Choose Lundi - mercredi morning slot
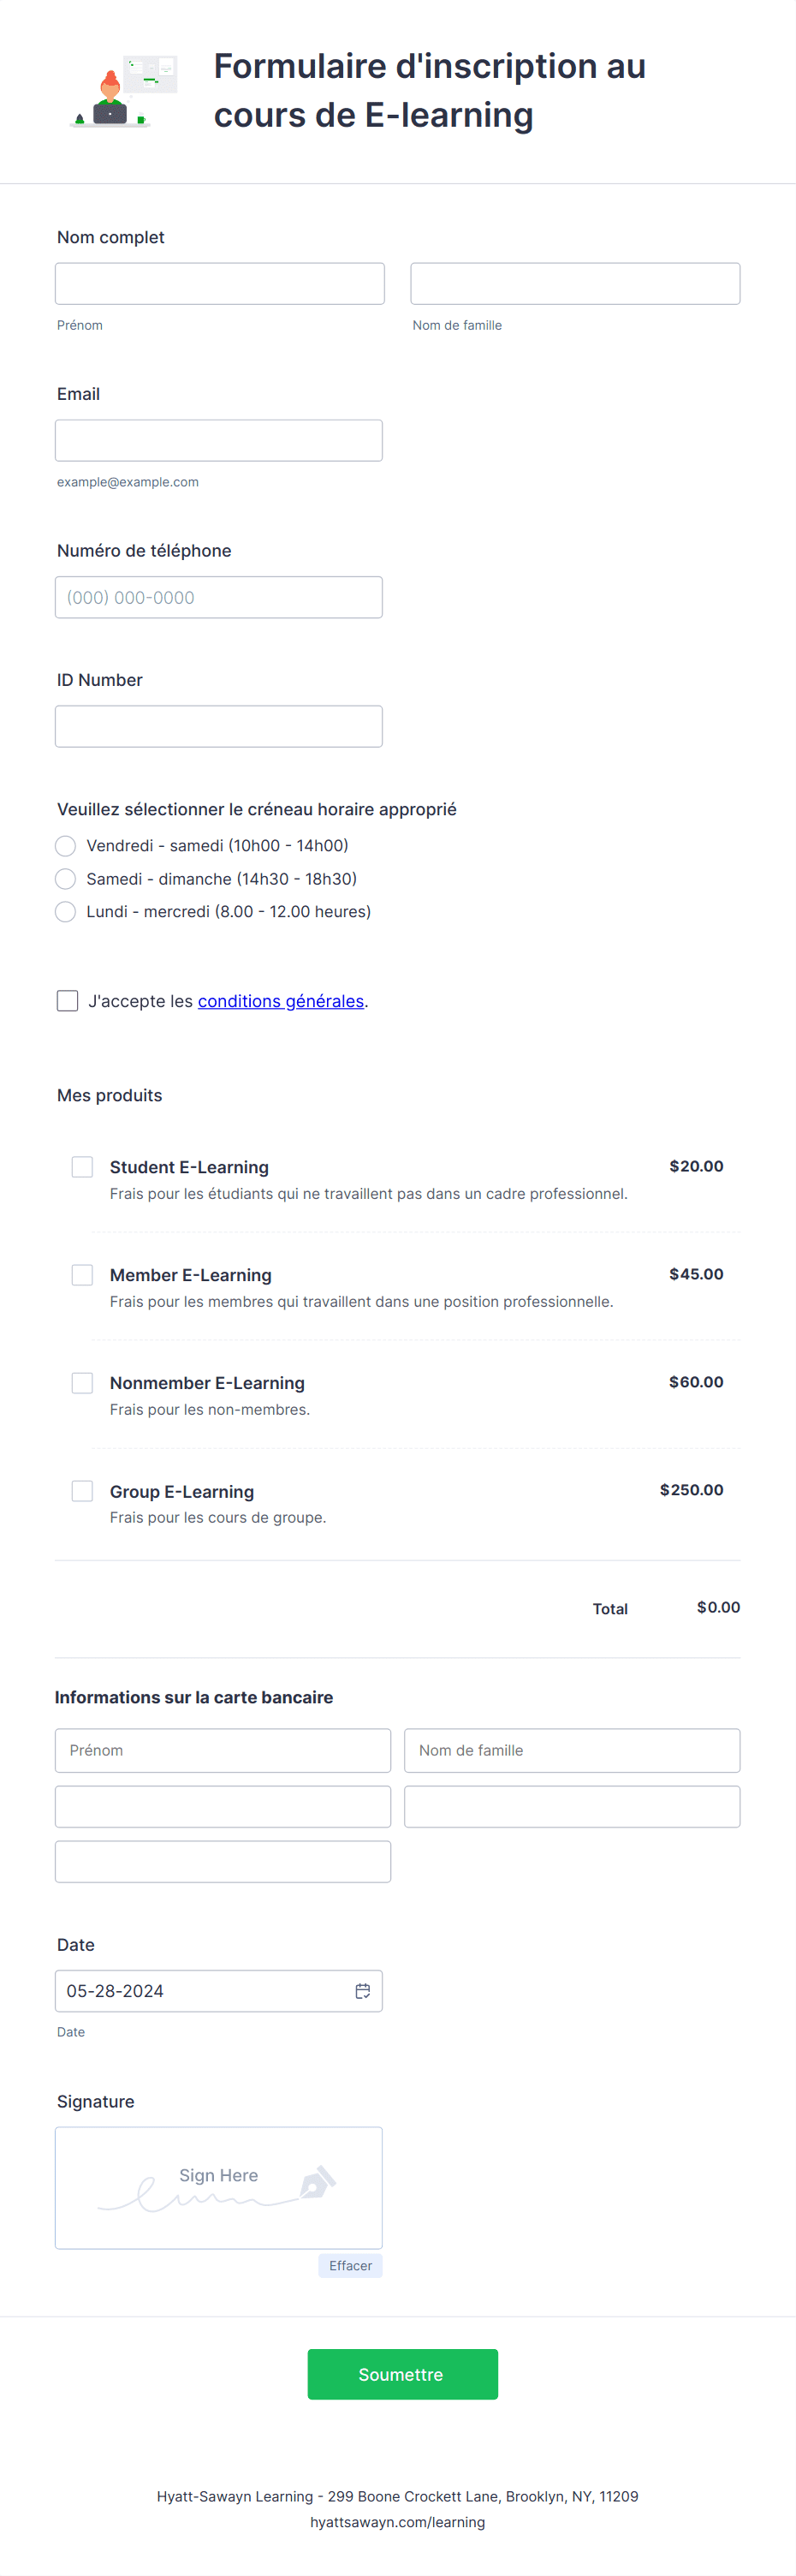The height and width of the screenshot is (2576, 796). click(x=65, y=911)
